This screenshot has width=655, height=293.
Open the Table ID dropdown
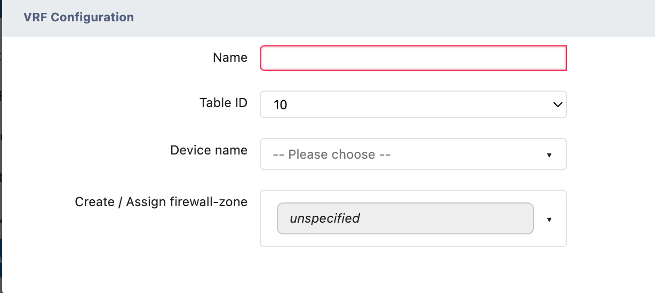413,104
